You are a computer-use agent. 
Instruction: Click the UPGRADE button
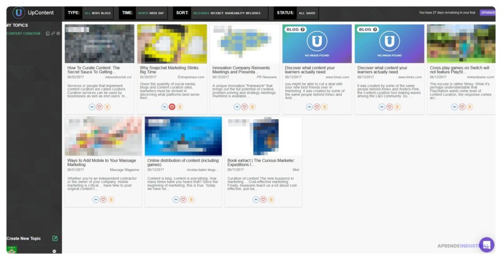pos(488,13)
